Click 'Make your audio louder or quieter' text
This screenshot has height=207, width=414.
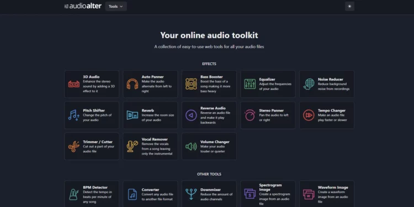pos(214,149)
